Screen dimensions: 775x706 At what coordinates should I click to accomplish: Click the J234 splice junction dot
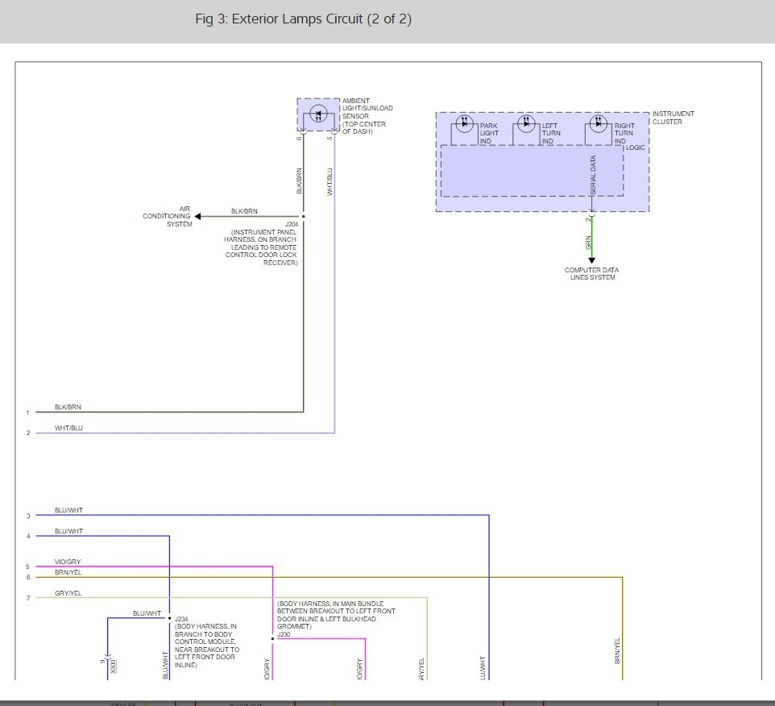coord(169,618)
